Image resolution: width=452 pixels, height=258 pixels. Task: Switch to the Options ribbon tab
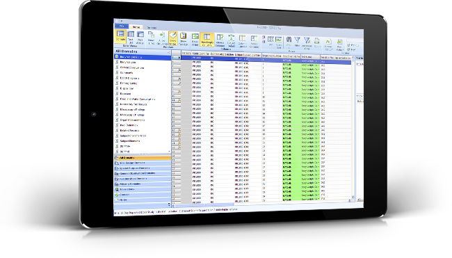[x=152, y=28]
